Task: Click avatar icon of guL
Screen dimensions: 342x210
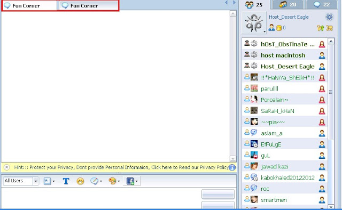Action: coord(254,155)
